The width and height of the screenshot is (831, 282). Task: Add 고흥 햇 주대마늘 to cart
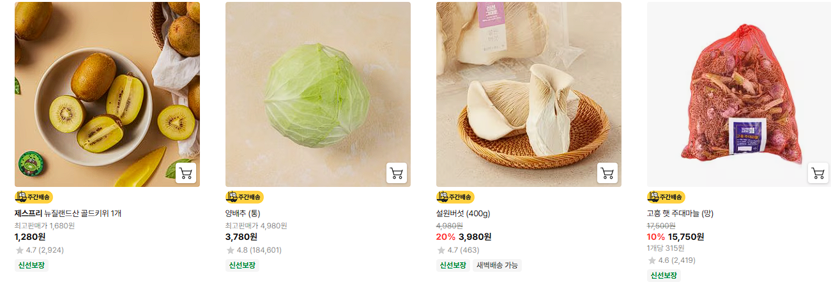(818, 173)
